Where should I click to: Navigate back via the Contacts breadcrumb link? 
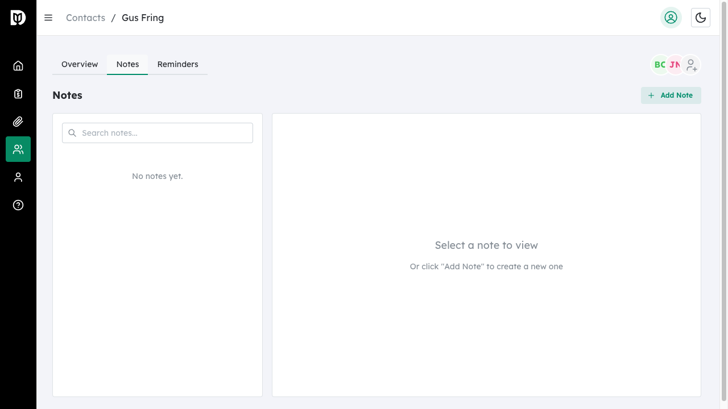point(85,18)
